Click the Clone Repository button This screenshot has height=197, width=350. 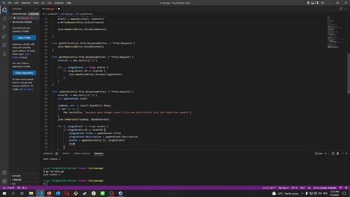[x=24, y=73]
